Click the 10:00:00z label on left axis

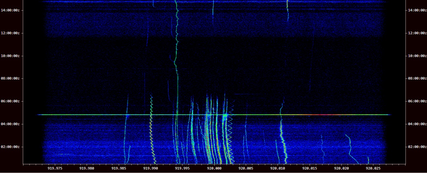(10, 56)
